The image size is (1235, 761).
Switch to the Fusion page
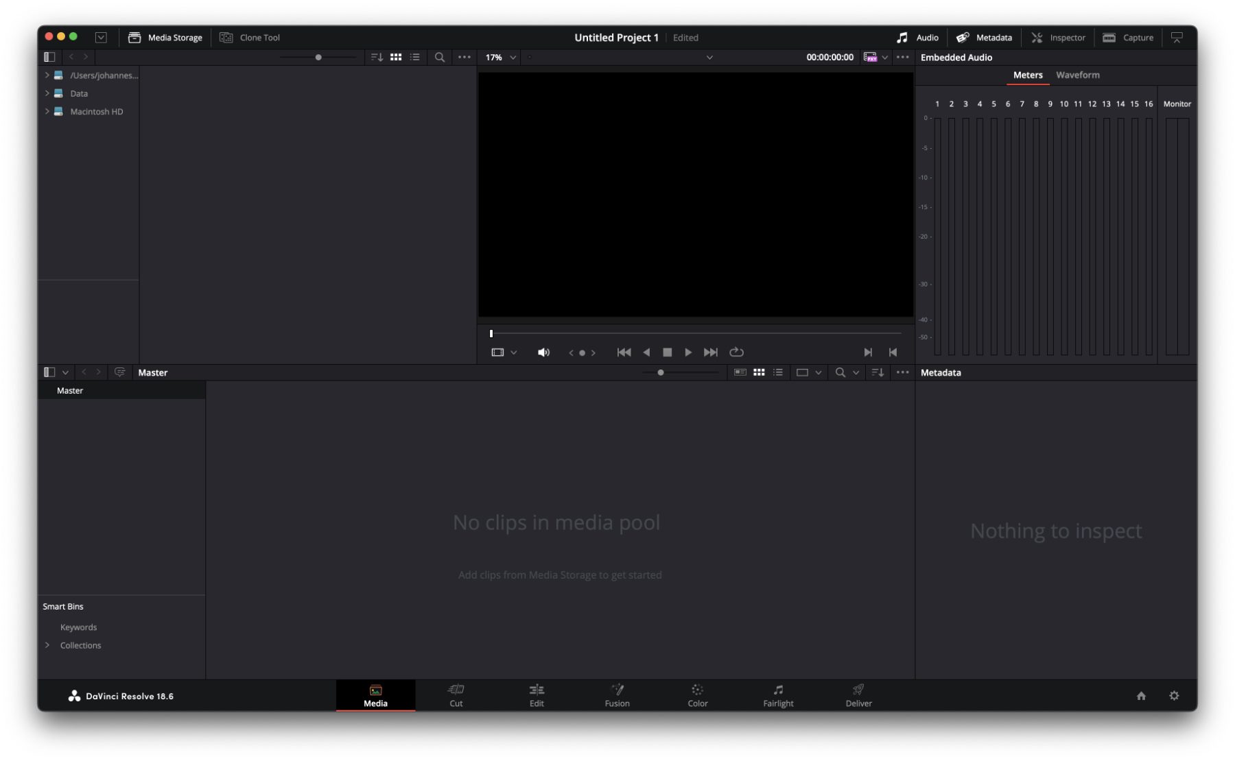coord(617,695)
